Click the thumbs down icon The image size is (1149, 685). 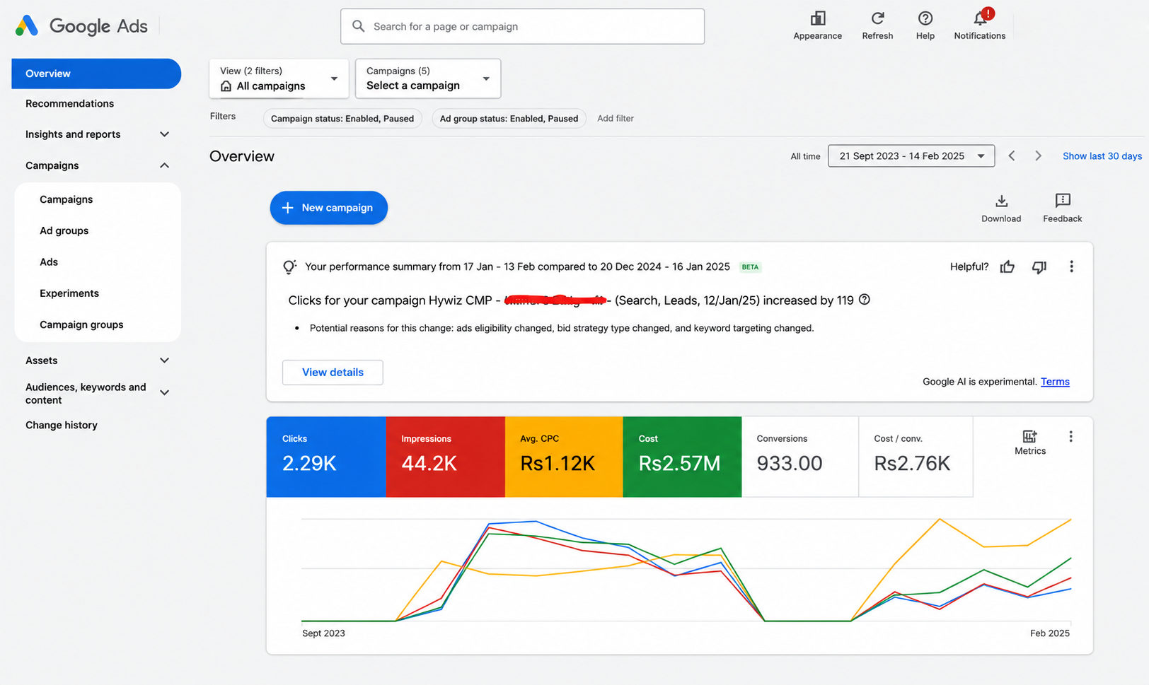pyautogui.click(x=1039, y=267)
